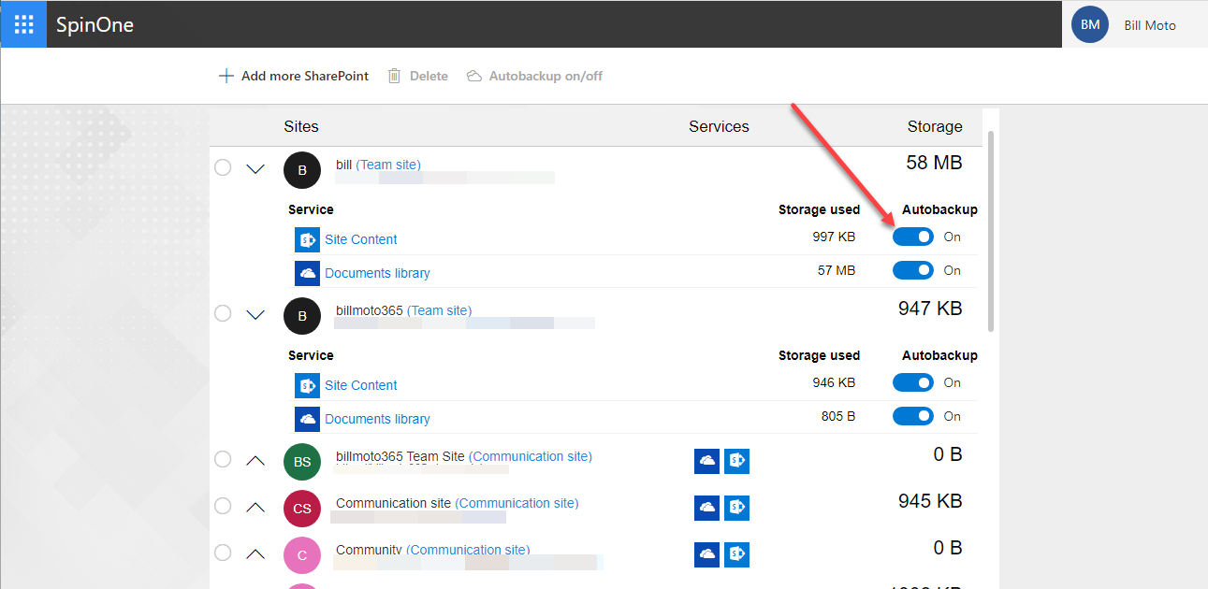
Task: Open the Site Content link under bill
Action: pos(361,239)
